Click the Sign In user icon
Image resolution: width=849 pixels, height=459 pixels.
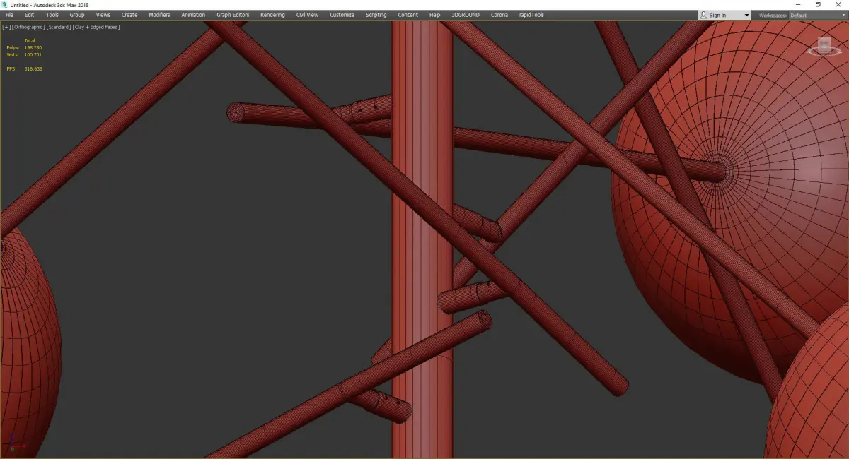click(703, 15)
